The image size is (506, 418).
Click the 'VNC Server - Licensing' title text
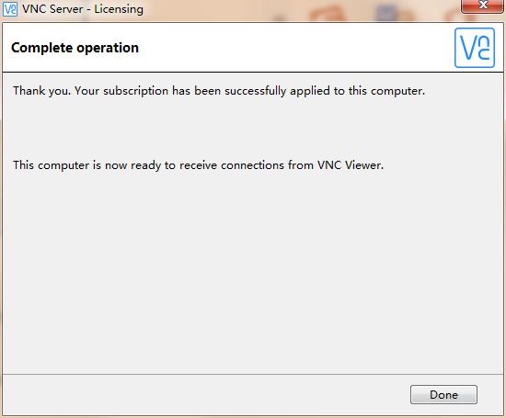(x=83, y=9)
